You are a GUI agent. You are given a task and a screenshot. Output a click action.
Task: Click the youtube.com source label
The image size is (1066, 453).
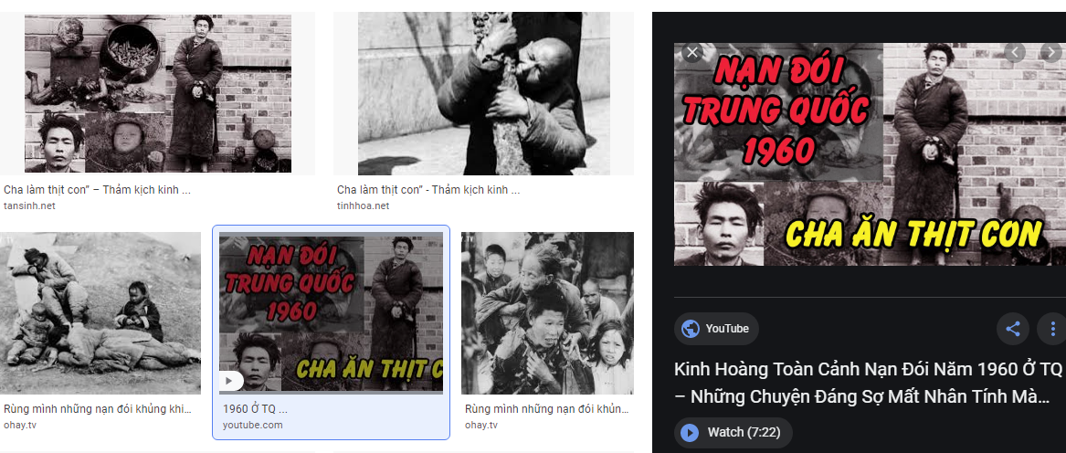tap(252, 425)
